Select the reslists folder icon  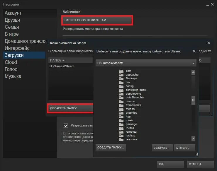click(x=121, y=136)
